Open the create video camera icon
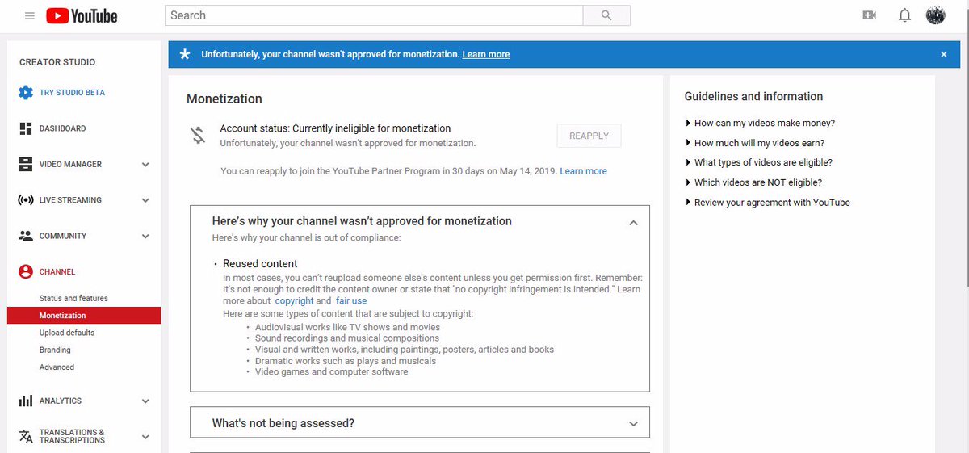This screenshot has height=453, width=969. coord(870,15)
